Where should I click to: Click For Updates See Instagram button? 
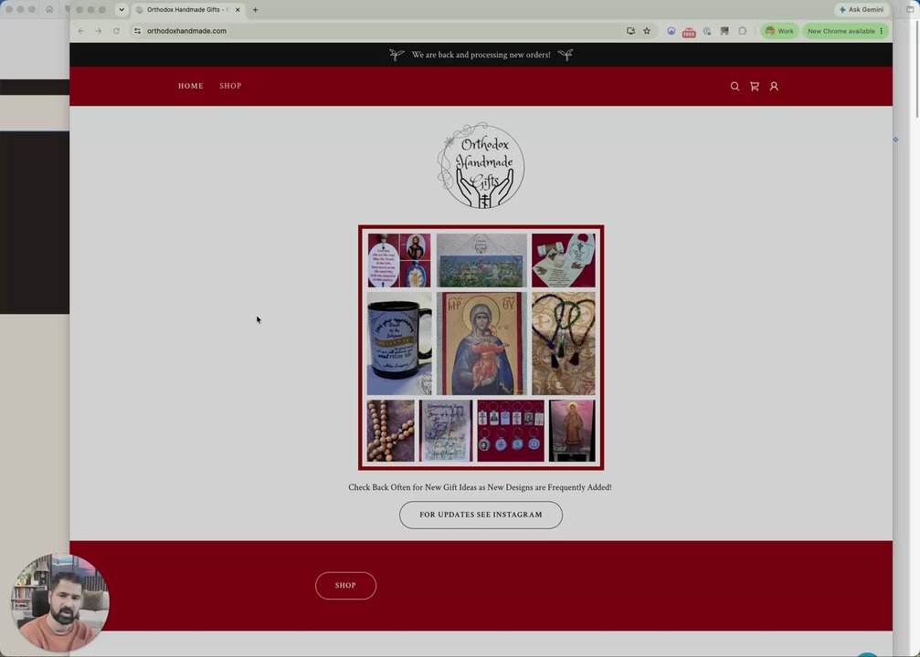coord(481,515)
